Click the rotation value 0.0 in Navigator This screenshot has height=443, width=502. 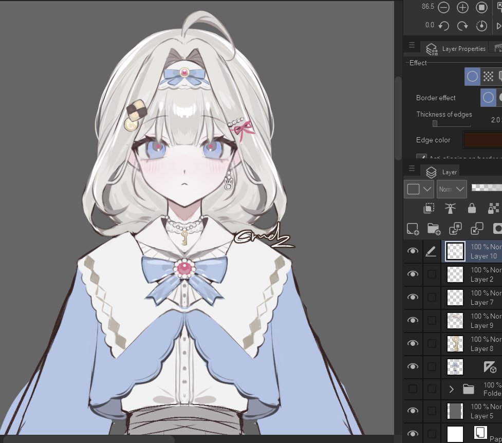pyautogui.click(x=430, y=25)
